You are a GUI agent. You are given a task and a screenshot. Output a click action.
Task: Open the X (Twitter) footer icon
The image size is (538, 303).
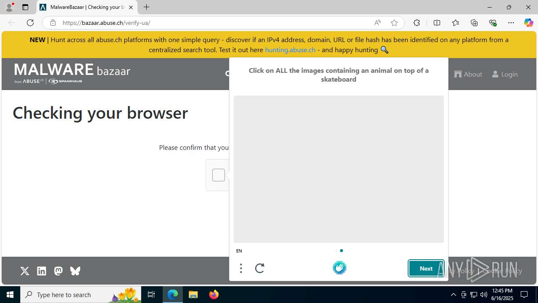(x=25, y=271)
